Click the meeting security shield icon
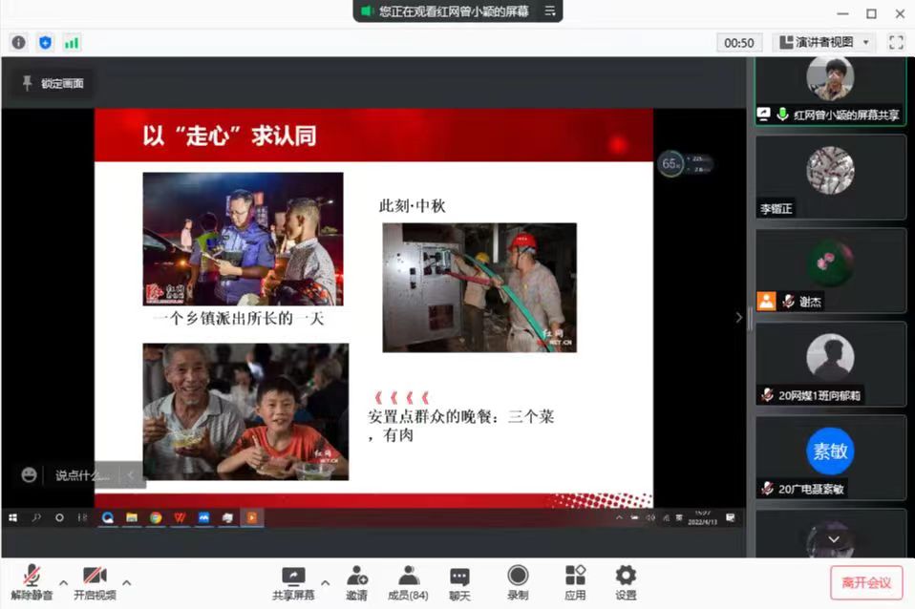 (44, 42)
